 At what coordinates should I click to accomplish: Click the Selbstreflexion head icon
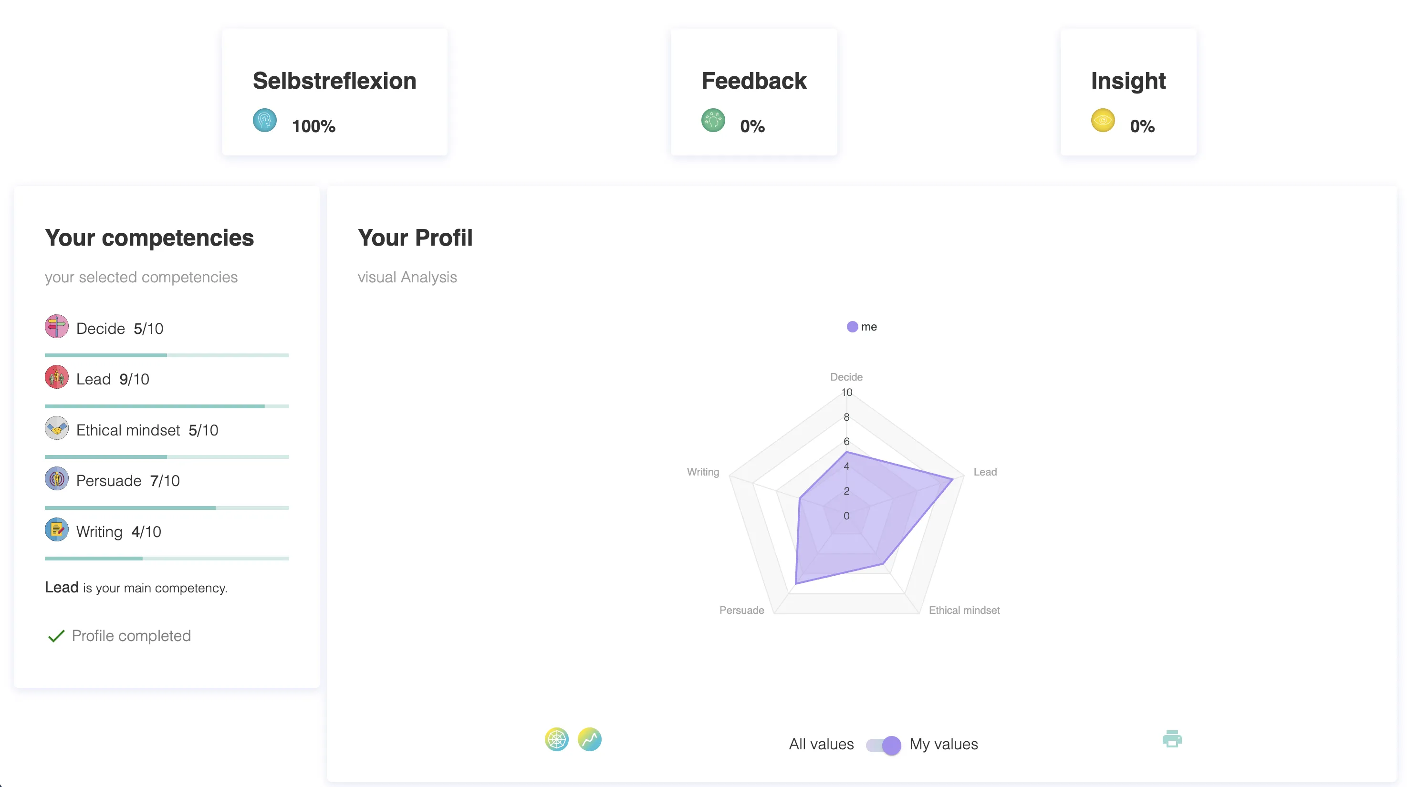265,120
